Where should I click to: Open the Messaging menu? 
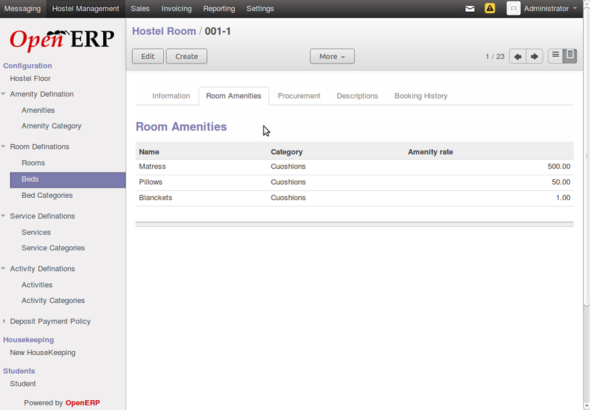click(22, 8)
